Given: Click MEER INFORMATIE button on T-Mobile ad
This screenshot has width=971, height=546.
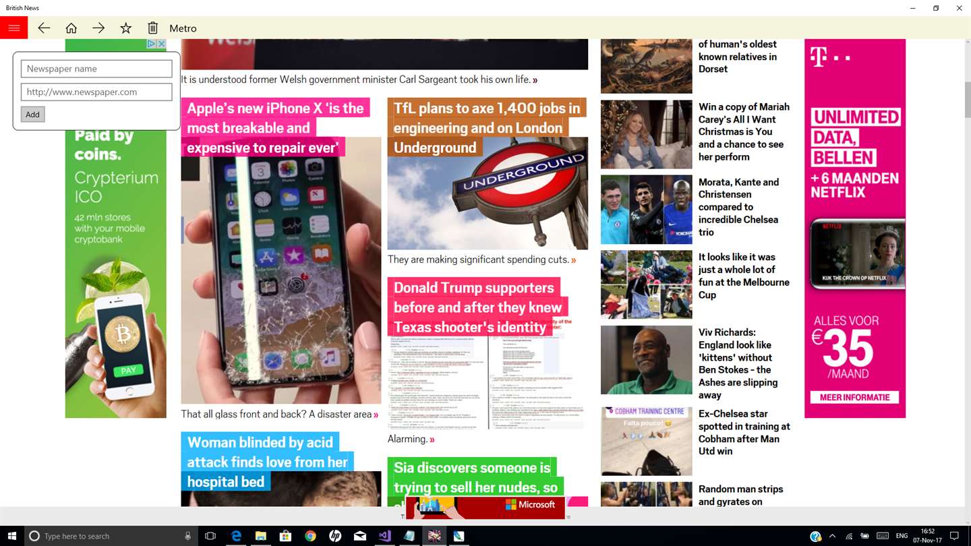Looking at the screenshot, I should [x=854, y=398].
